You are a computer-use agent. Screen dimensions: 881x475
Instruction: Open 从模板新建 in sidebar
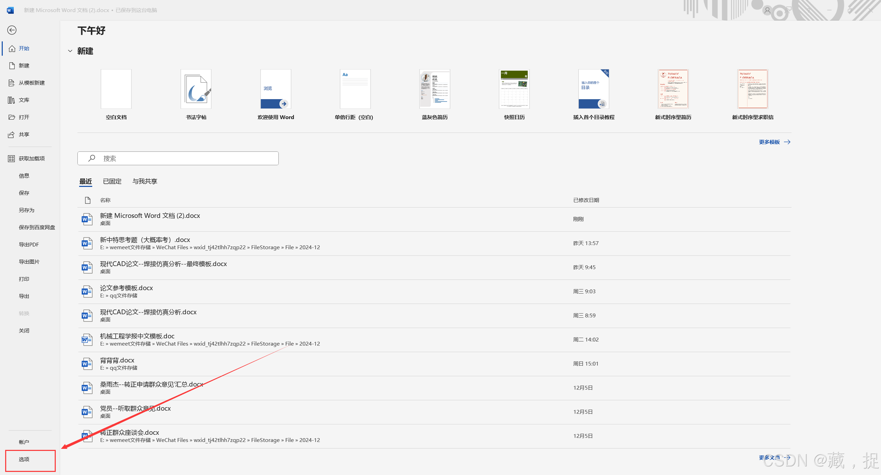(31, 83)
